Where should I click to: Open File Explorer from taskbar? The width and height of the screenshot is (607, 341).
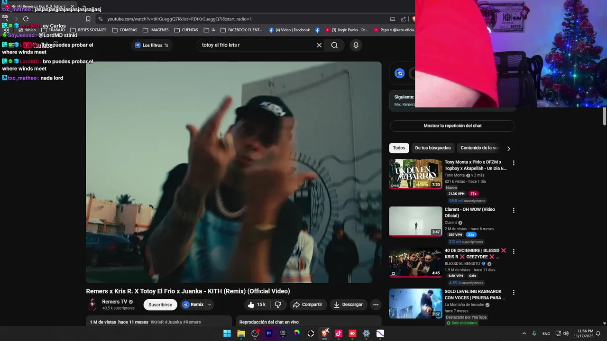tap(241, 333)
